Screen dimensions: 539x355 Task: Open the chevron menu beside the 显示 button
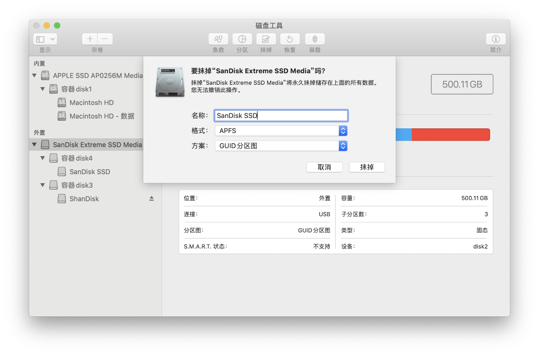pos(52,39)
